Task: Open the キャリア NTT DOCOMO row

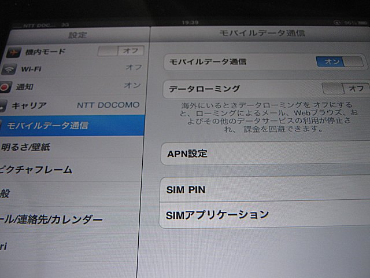Action: 72,105
